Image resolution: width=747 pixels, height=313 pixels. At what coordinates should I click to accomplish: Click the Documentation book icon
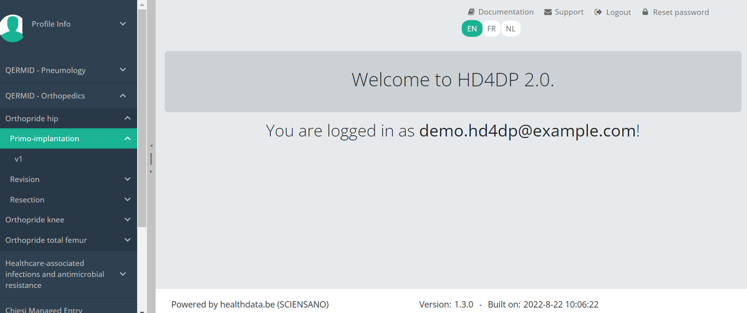coord(471,12)
